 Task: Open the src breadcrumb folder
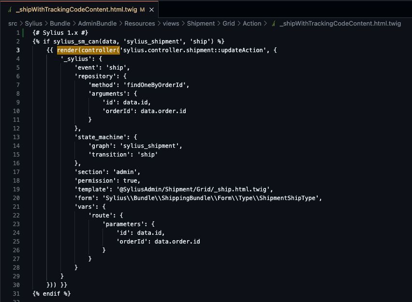tap(13, 23)
